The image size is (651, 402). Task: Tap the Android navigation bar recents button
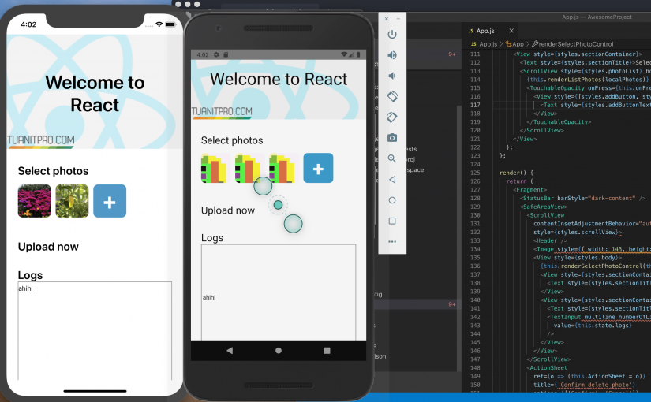pyautogui.click(x=327, y=351)
